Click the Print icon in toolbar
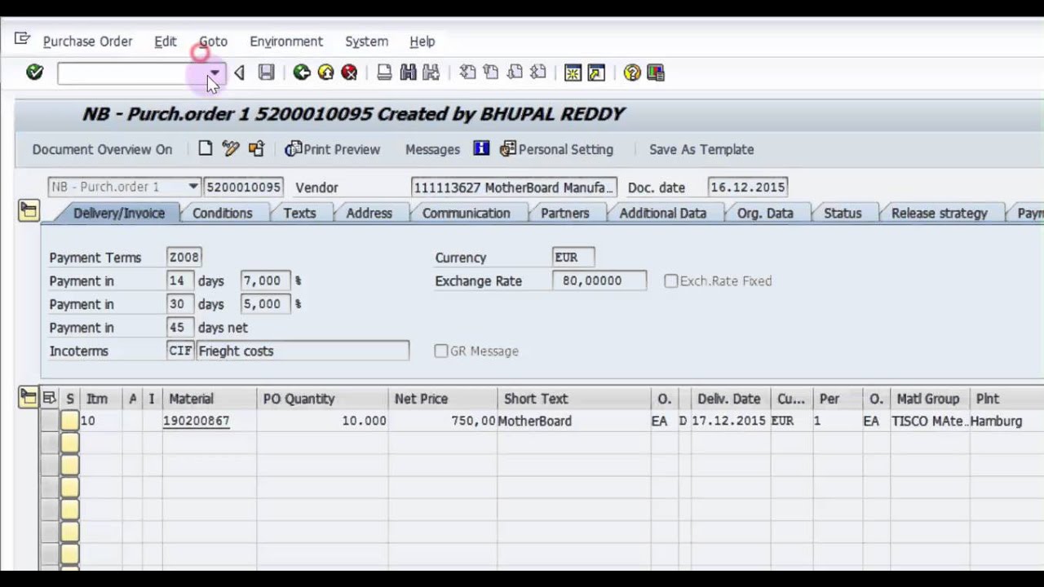The width and height of the screenshot is (1044, 587). click(x=384, y=73)
